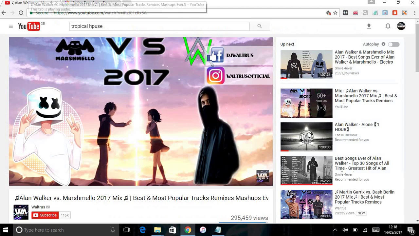Click the WA watermark in video corner

click(263, 176)
